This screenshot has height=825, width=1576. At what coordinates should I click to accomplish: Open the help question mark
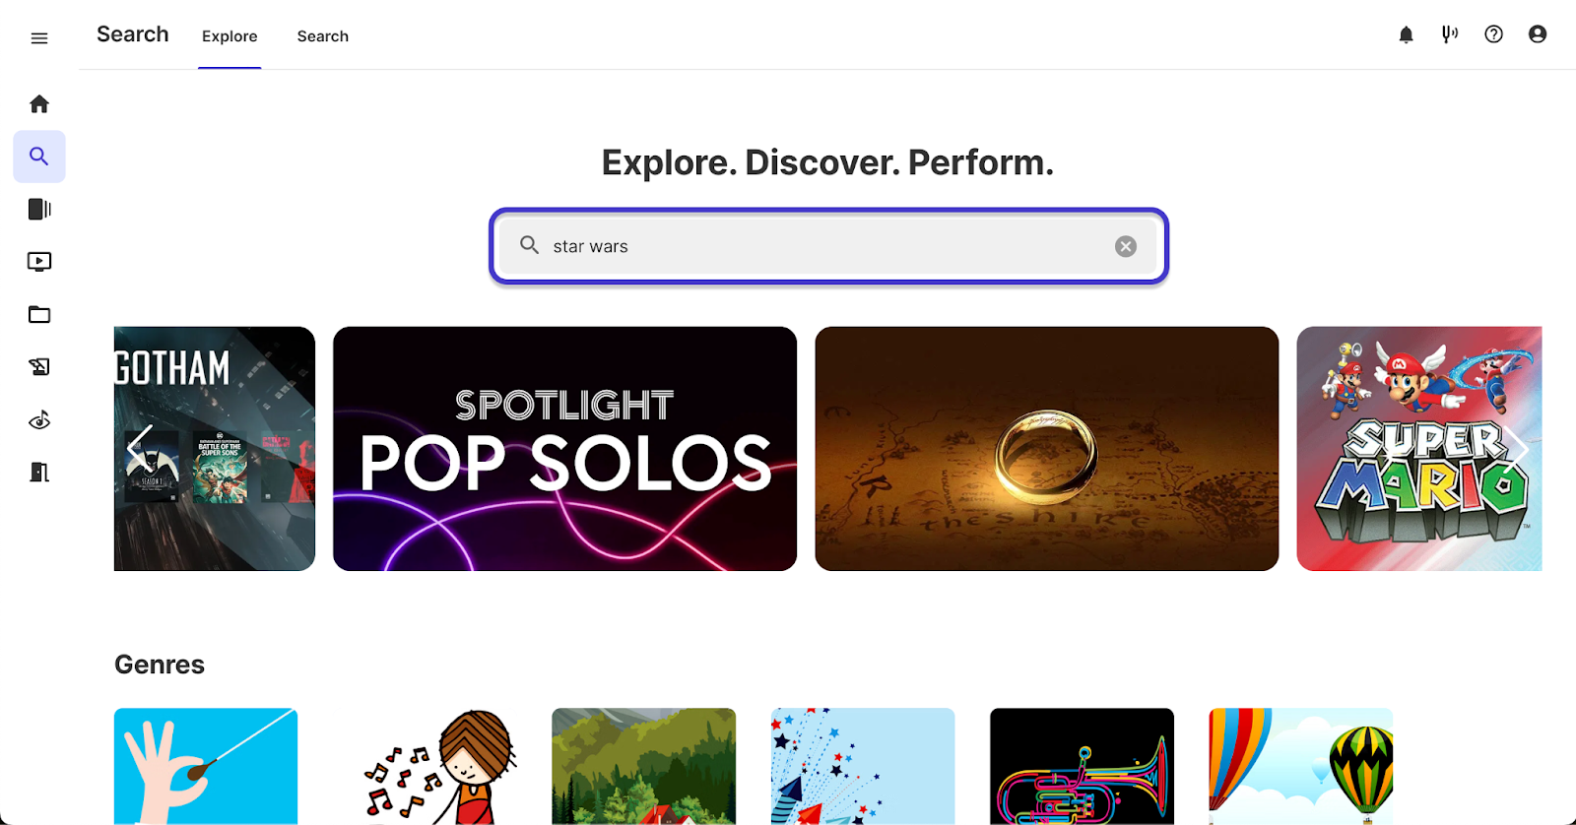pyautogui.click(x=1494, y=34)
